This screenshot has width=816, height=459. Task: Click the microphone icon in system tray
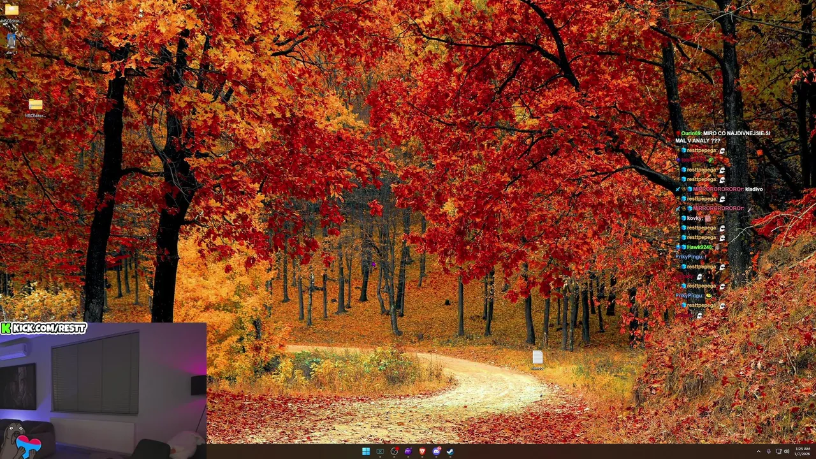pos(768,451)
